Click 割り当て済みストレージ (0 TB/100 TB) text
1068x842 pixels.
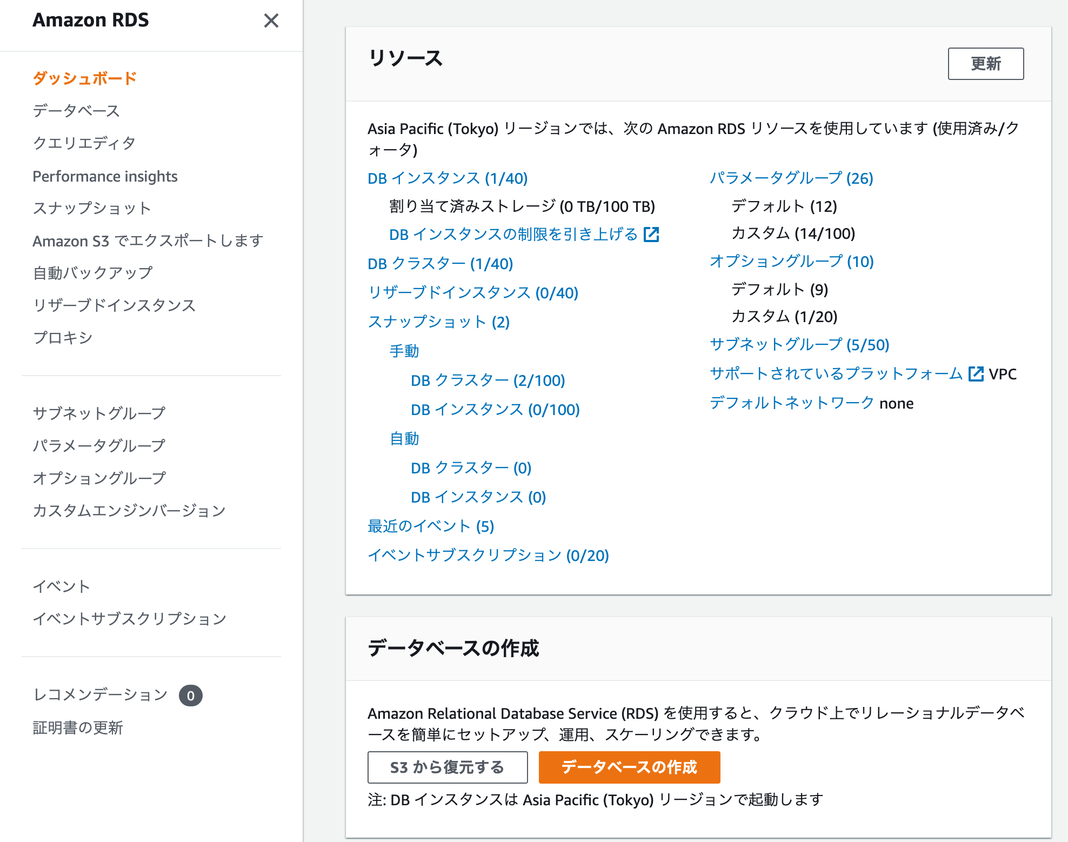tap(522, 206)
